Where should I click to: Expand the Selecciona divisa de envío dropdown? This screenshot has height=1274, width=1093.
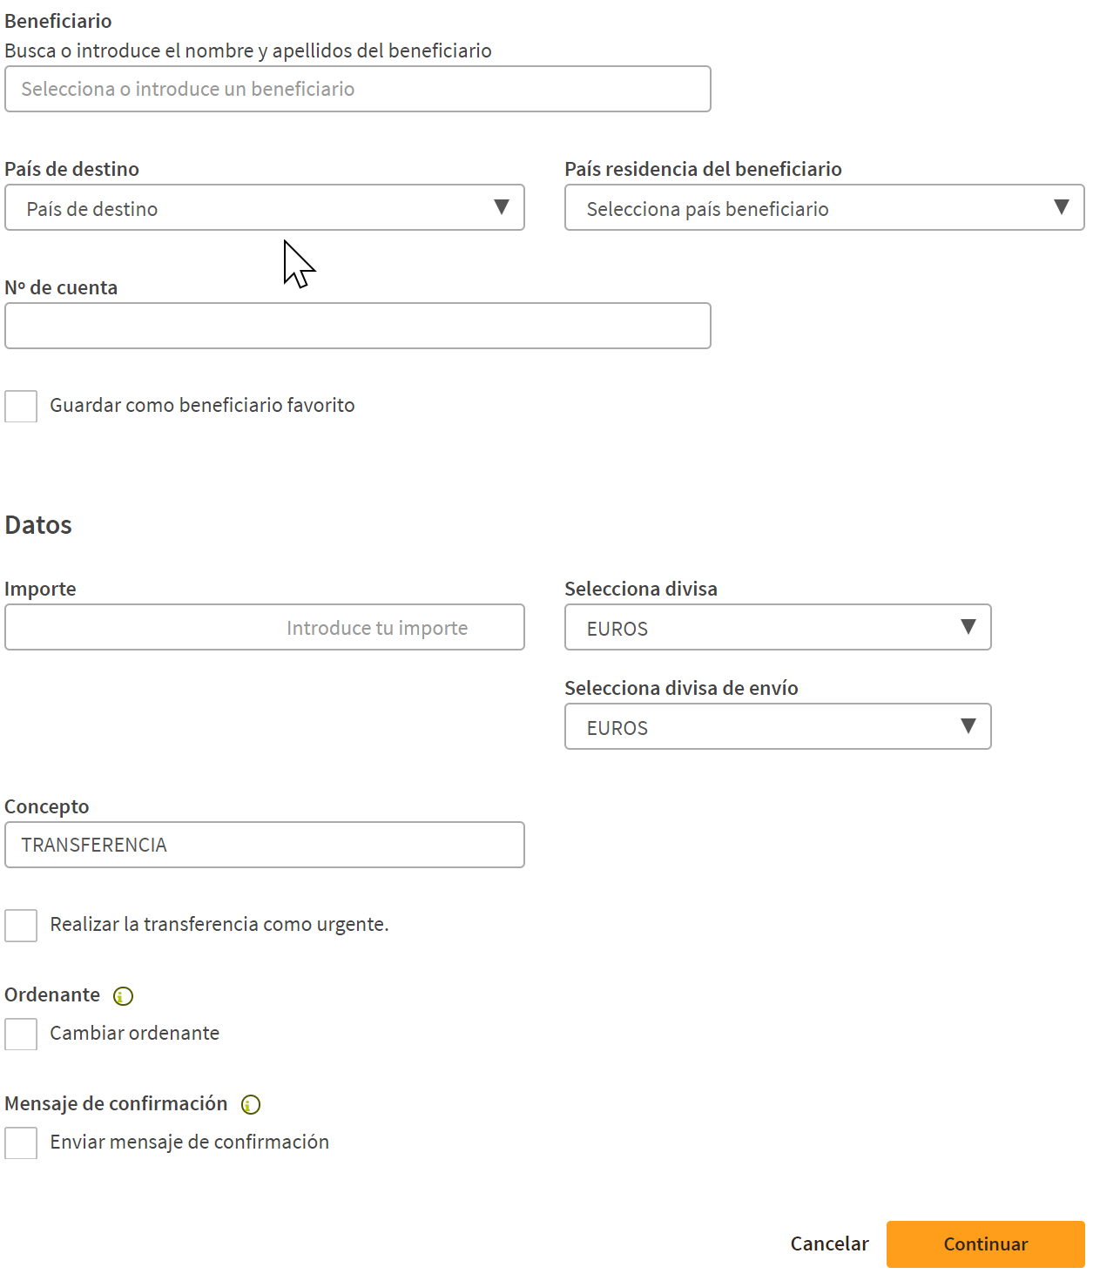point(778,726)
